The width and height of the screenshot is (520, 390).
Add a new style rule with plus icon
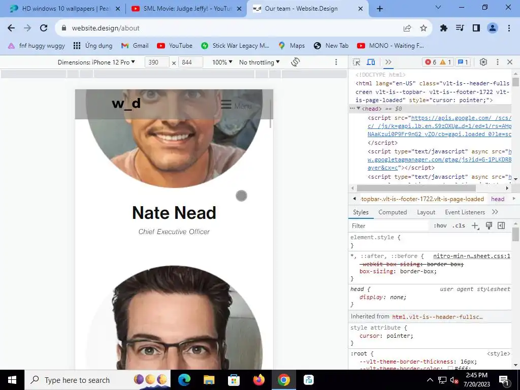point(475,226)
